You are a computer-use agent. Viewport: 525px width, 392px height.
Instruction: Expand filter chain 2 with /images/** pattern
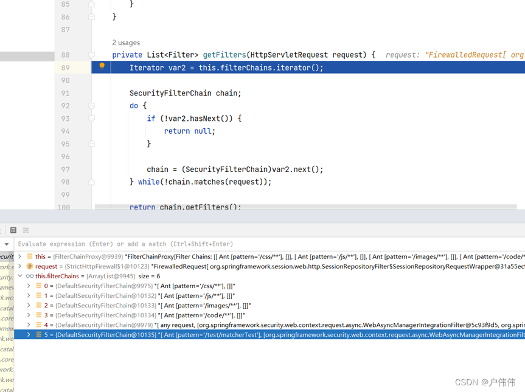pos(29,305)
